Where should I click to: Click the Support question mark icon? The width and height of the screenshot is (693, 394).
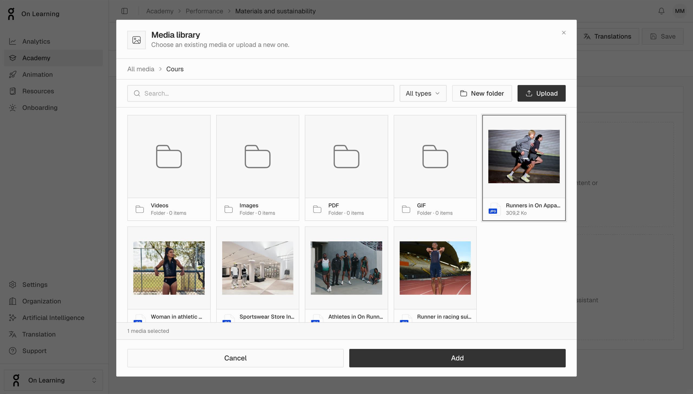point(12,350)
